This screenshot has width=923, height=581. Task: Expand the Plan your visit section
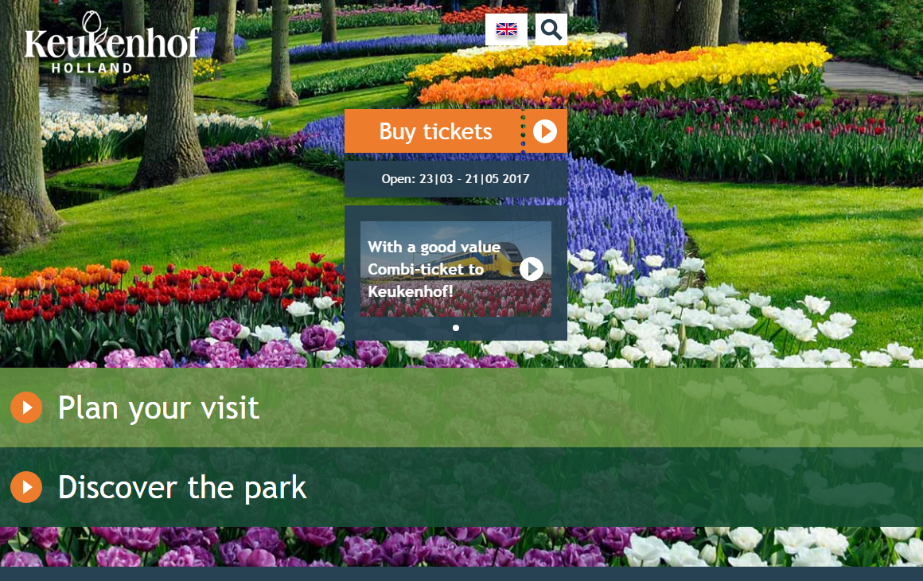(x=158, y=407)
